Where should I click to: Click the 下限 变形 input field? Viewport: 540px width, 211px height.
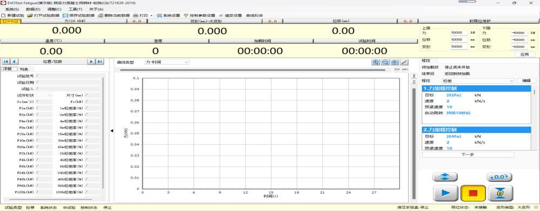(x=519, y=47)
